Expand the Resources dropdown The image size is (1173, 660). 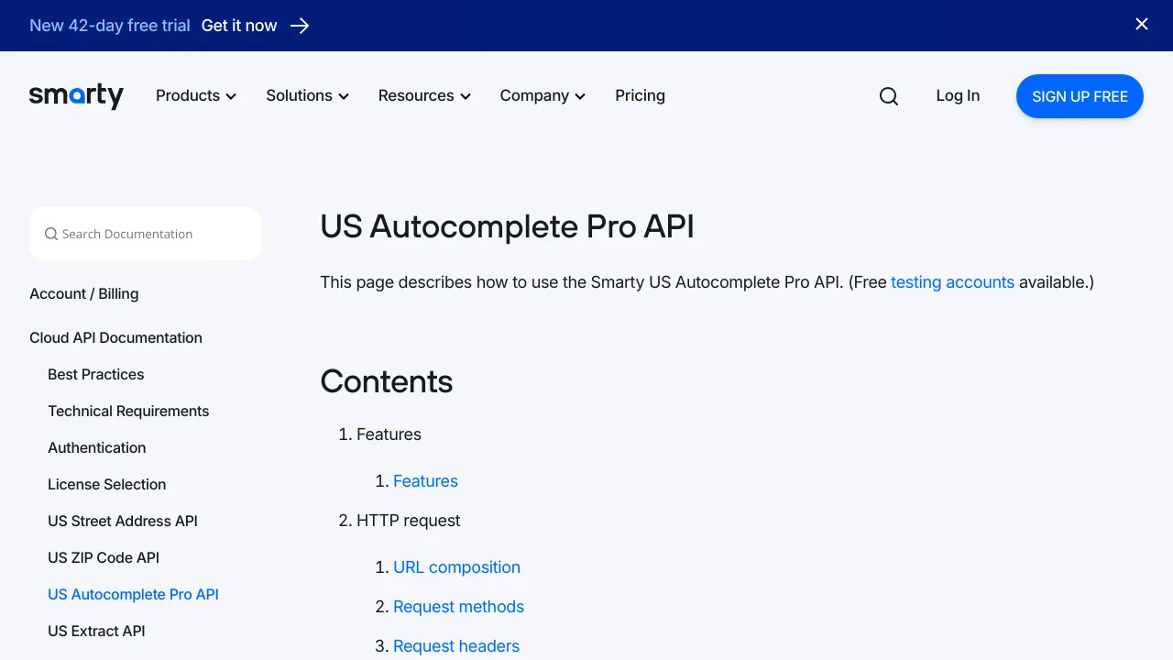pyautogui.click(x=424, y=95)
